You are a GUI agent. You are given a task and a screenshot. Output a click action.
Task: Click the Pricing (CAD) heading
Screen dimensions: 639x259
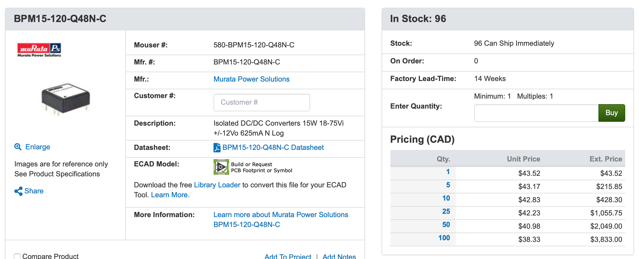(422, 139)
